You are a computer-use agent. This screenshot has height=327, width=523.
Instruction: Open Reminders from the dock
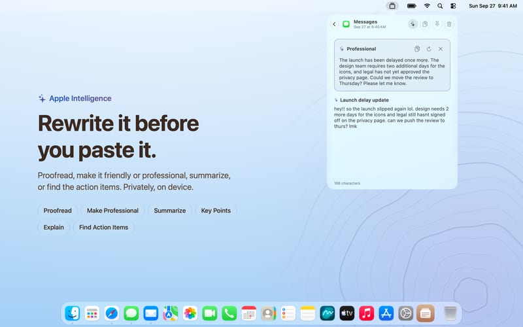click(x=288, y=313)
